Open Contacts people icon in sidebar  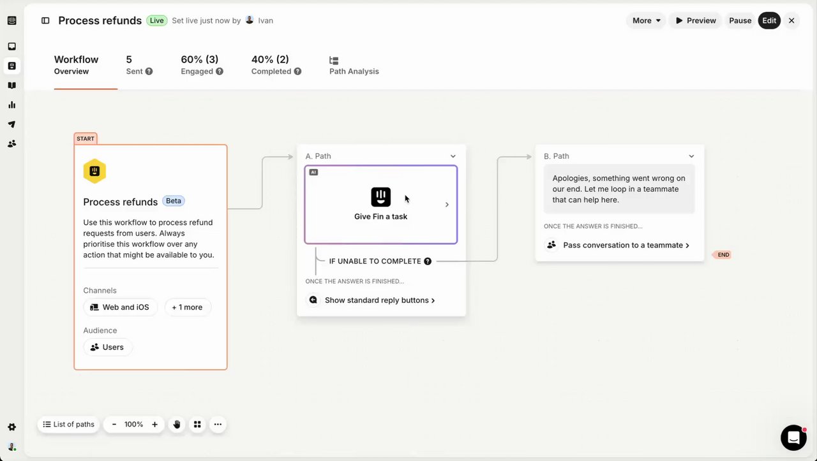pos(11,144)
